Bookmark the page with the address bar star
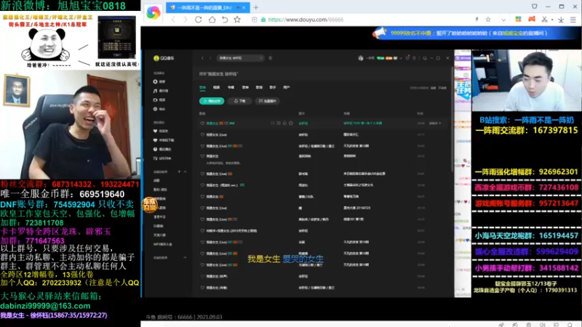 tap(488, 20)
